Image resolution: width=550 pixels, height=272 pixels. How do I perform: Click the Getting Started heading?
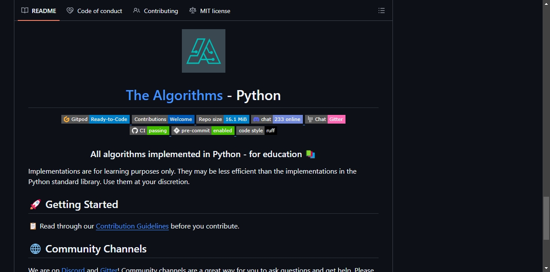click(82, 205)
